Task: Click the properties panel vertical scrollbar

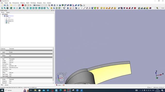Action: 53,66
